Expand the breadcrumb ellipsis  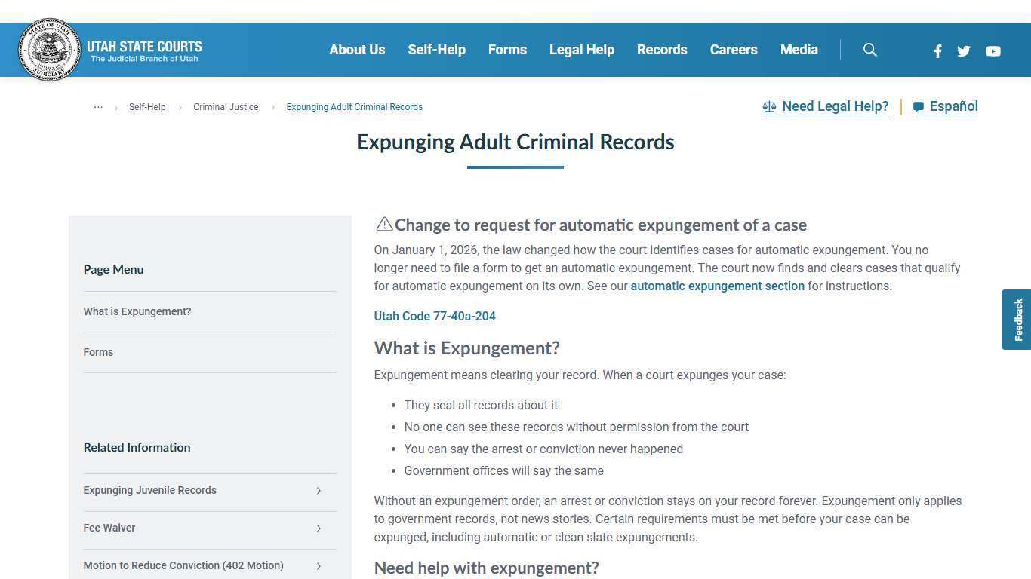[x=98, y=106]
